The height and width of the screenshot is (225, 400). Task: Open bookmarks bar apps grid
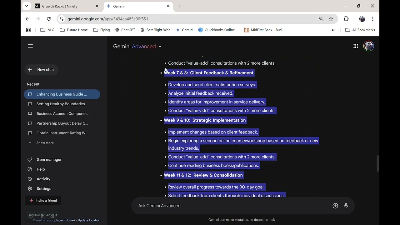pyautogui.click(x=28, y=30)
